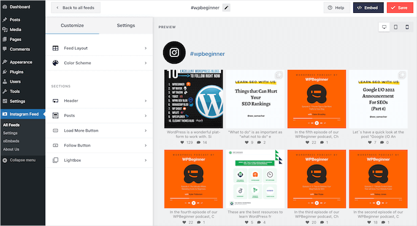The width and height of the screenshot is (417, 226).
Task: Click the Instagram Feed camera icon in sidebar
Action: coord(5,114)
